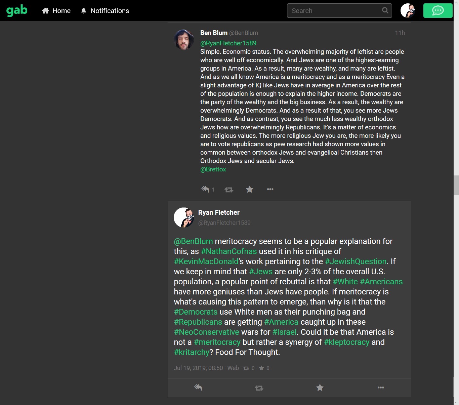Open the #Republicans hashtag
Viewport: 459px width, 405px height.
(198, 322)
